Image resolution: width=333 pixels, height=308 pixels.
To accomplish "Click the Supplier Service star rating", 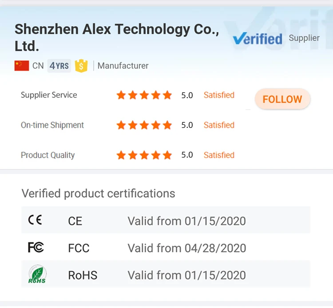I will 144,95.
